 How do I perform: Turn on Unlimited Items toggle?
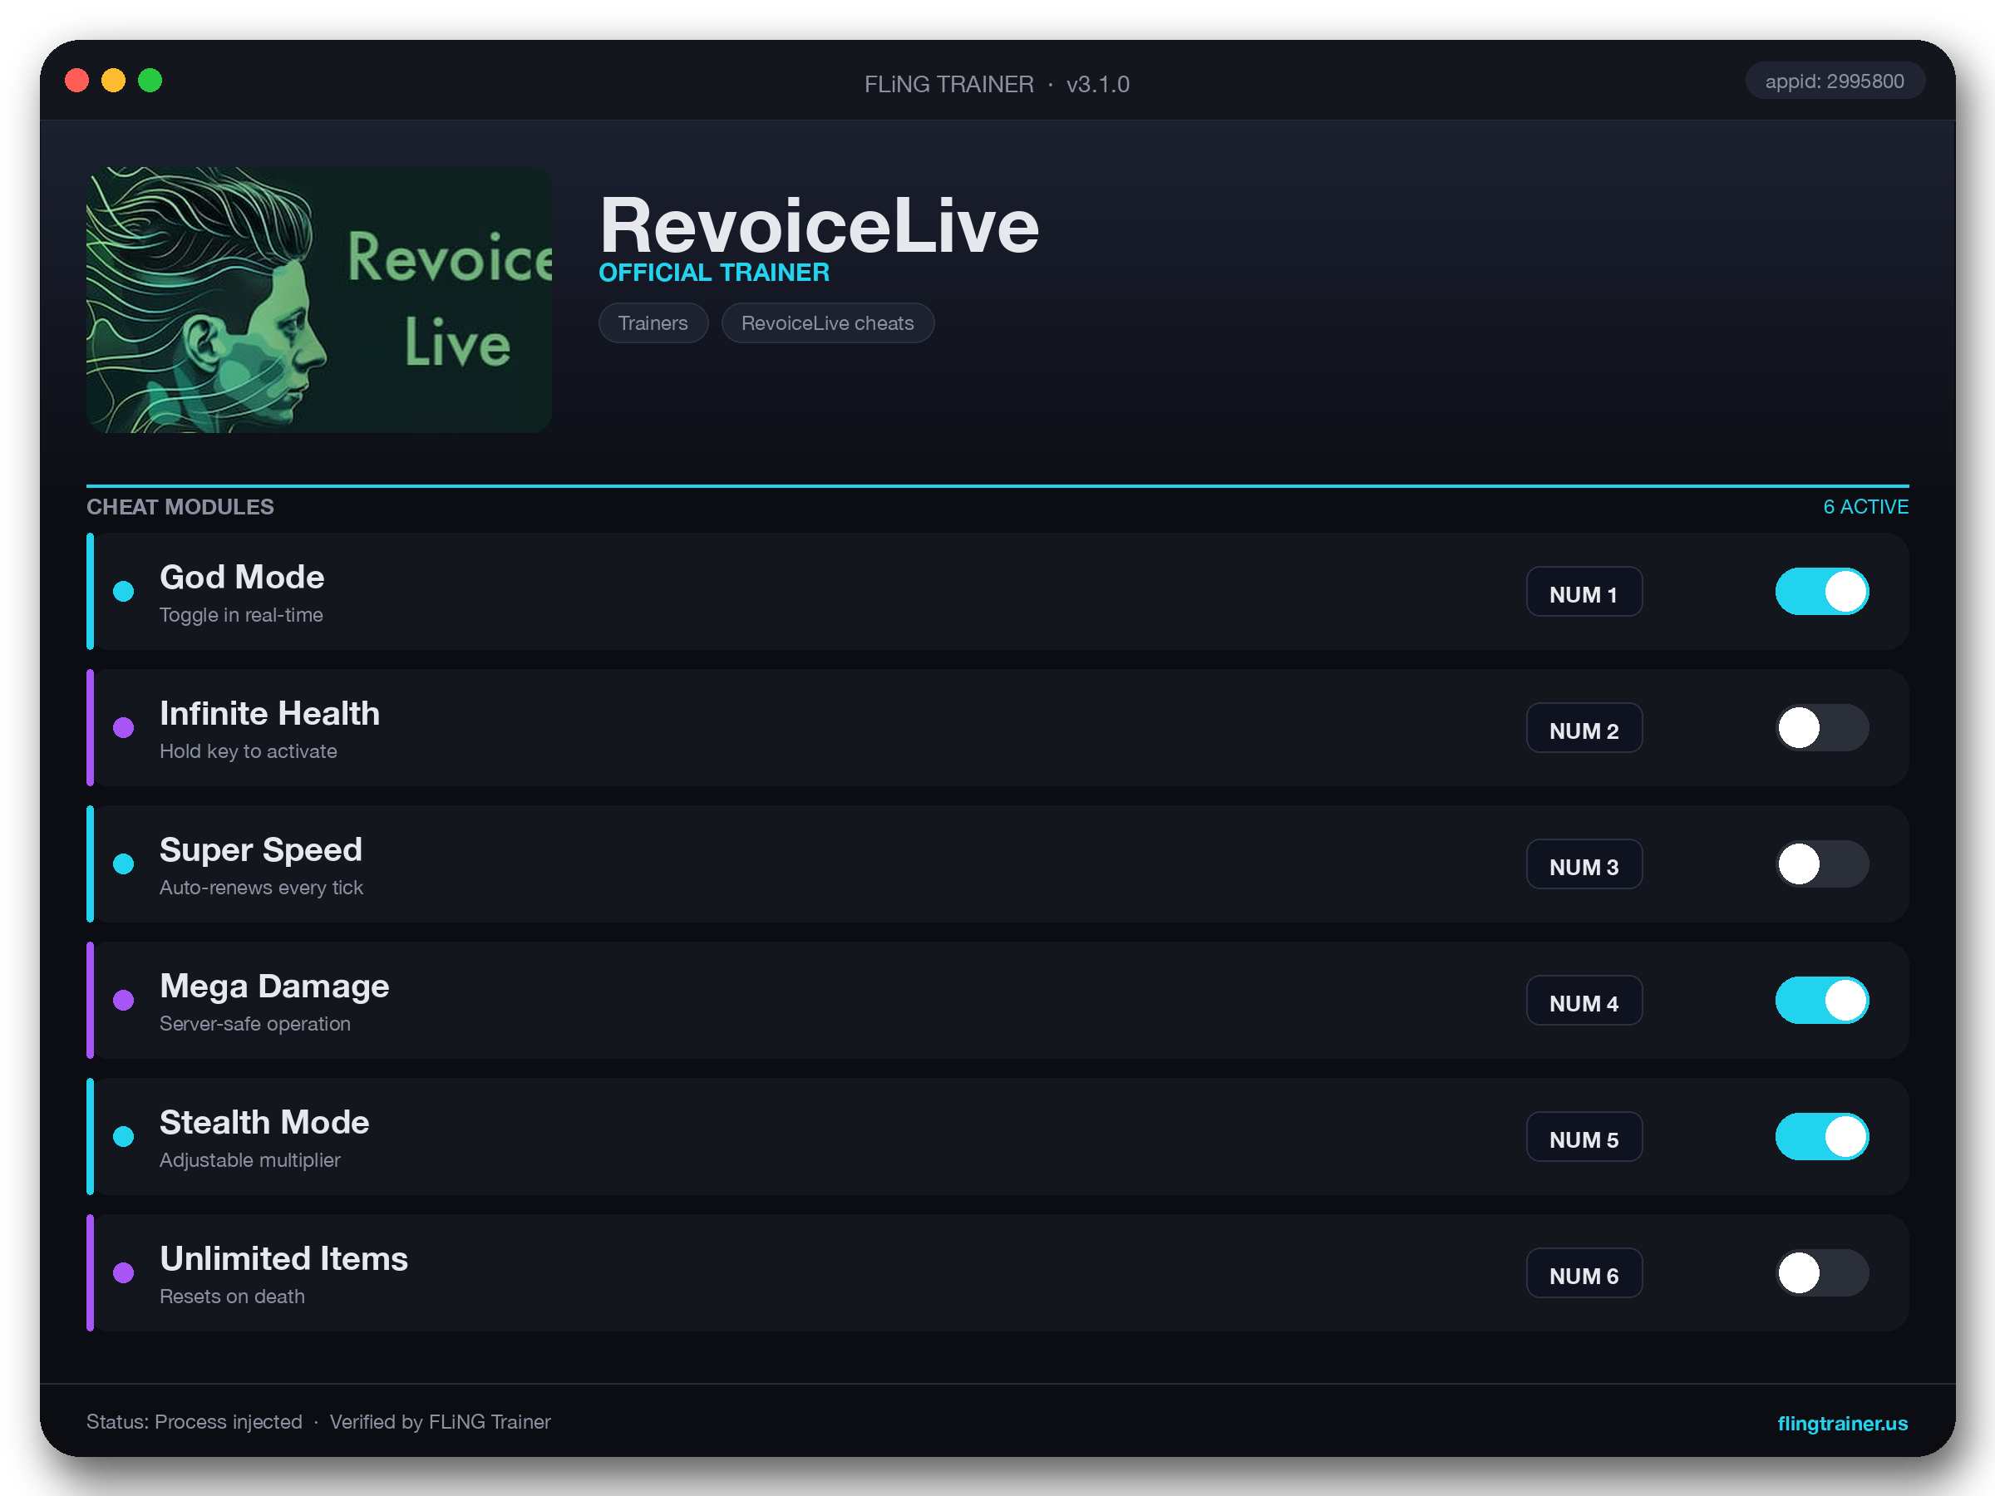point(1822,1272)
